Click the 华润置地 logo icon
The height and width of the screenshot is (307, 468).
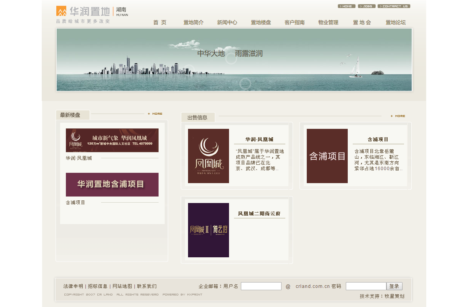[x=61, y=11]
